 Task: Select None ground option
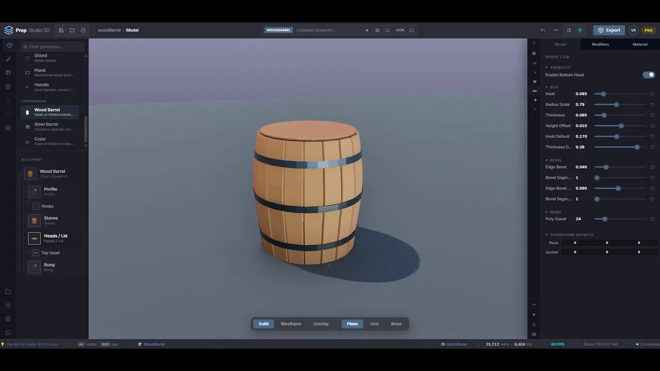(x=396, y=324)
